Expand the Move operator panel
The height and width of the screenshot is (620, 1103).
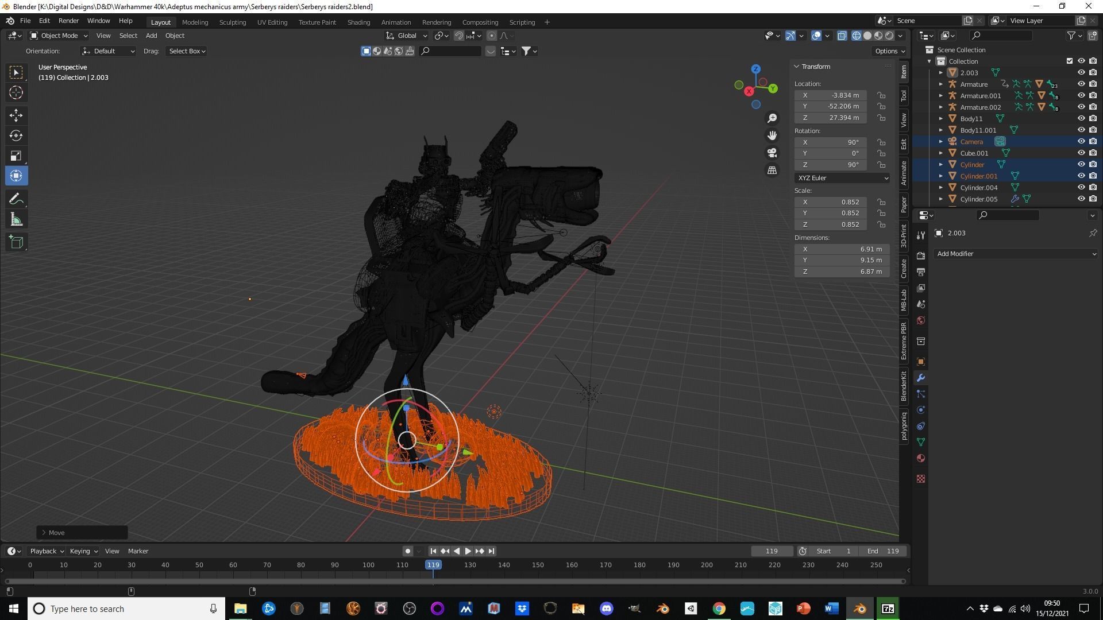(x=44, y=533)
